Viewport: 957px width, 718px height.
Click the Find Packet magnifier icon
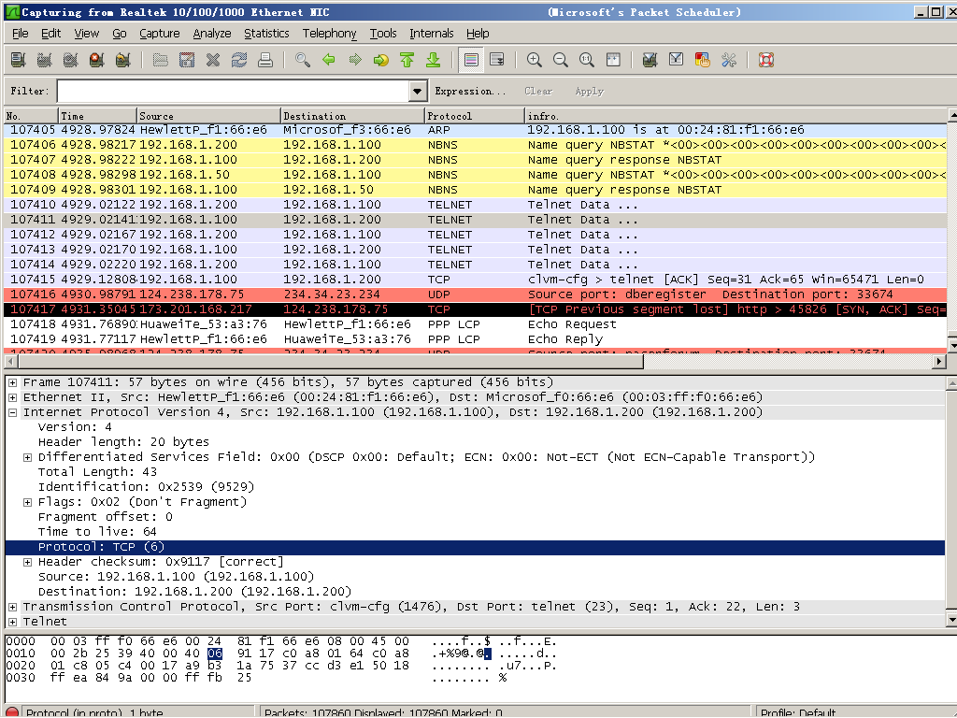302,60
